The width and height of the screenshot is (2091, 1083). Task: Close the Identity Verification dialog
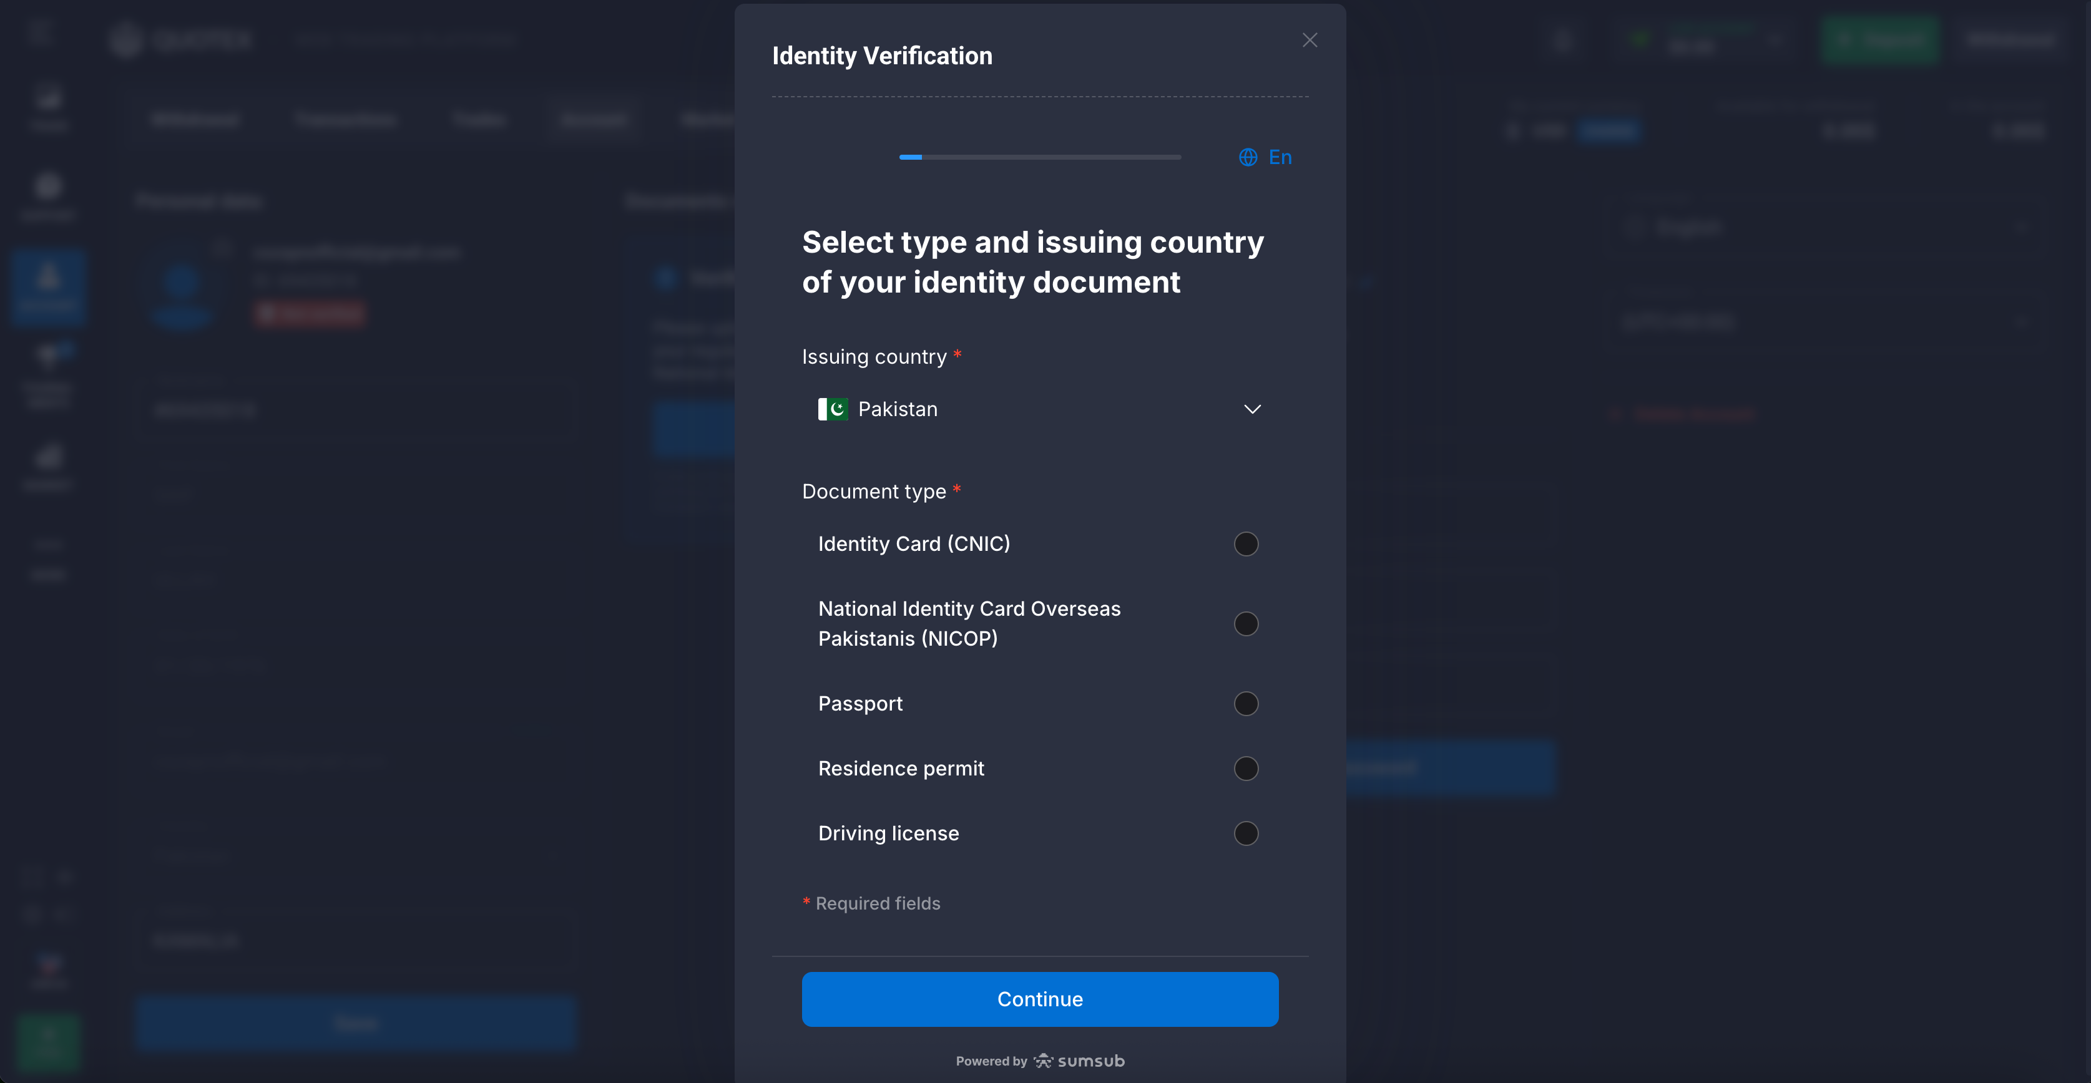[x=1310, y=40]
